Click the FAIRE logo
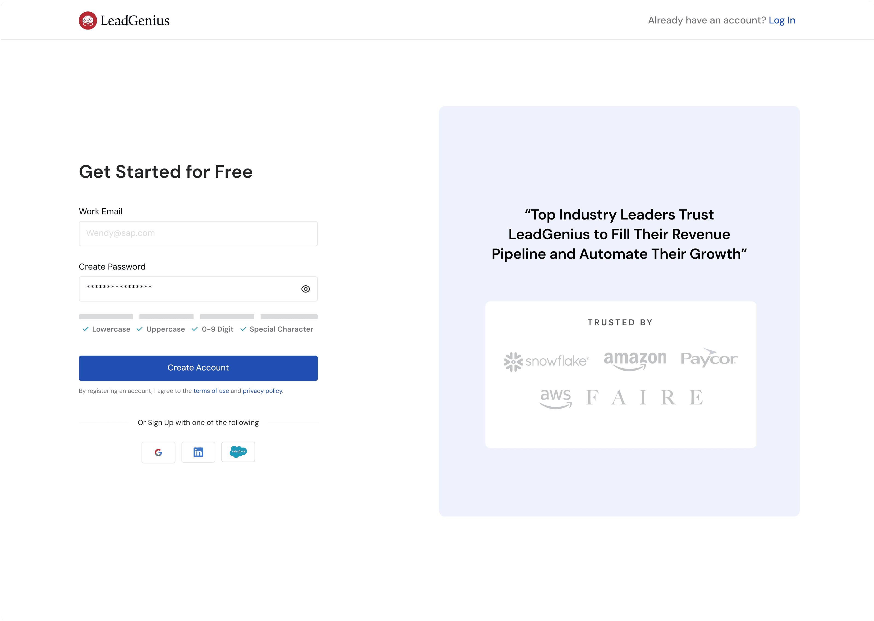The height and width of the screenshot is (621, 874). point(645,398)
